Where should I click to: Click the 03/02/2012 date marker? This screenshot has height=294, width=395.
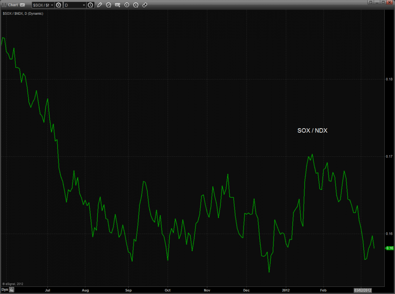point(362,290)
